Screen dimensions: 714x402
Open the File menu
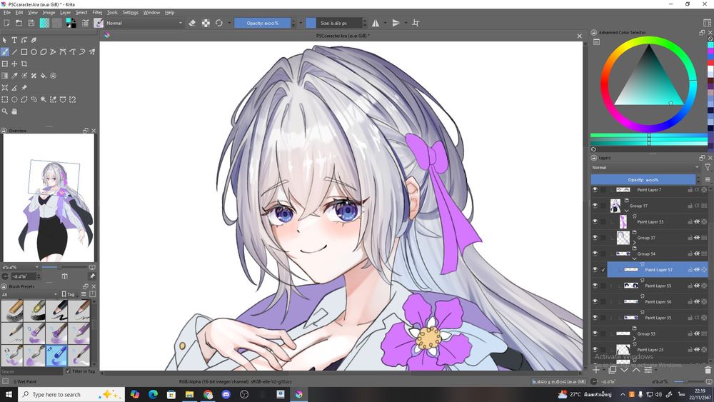point(7,12)
